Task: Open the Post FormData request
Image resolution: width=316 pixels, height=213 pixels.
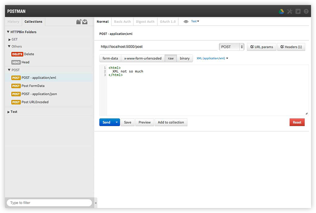Action: point(33,86)
